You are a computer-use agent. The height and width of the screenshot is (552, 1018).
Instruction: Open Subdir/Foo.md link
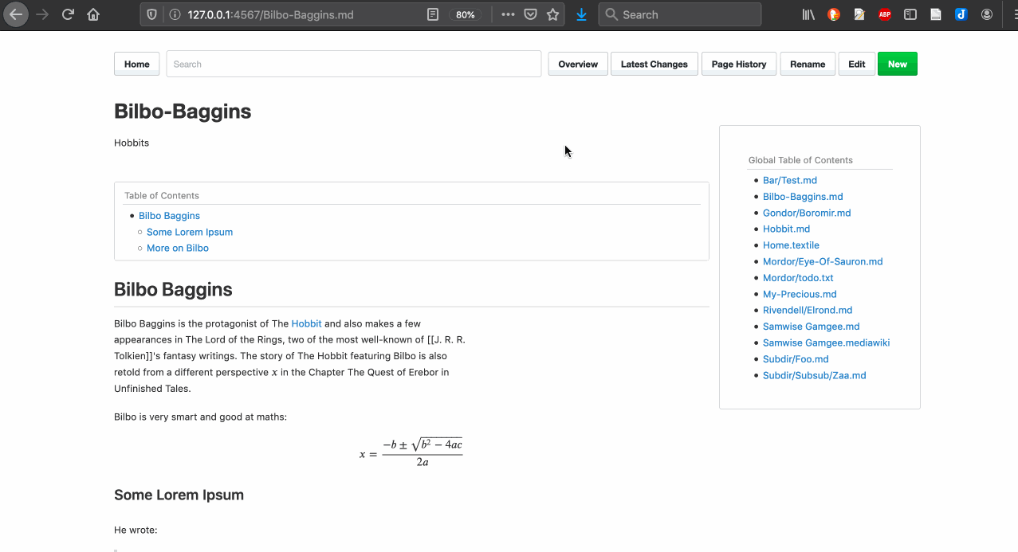(796, 359)
